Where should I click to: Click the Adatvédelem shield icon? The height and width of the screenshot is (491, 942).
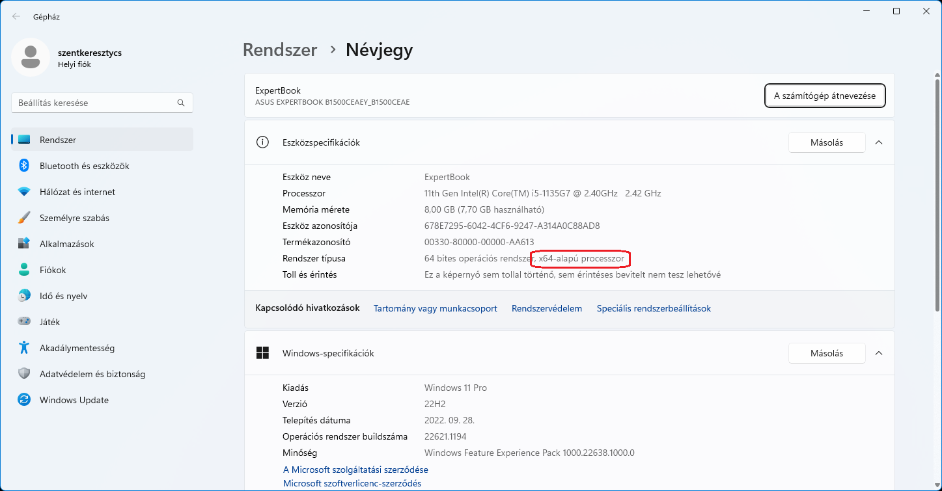(24, 374)
